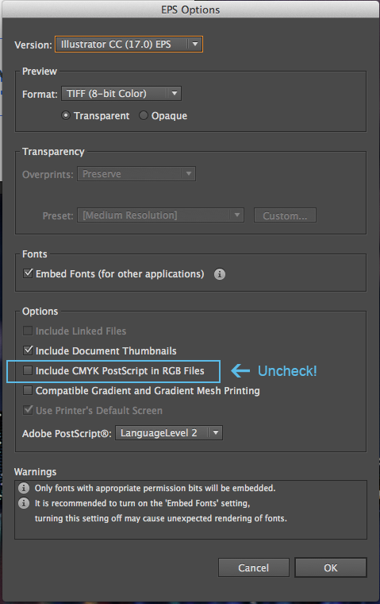Click the Use Printer's Default Screen checkbox
The height and width of the screenshot is (604, 380).
click(x=28, y=410)
